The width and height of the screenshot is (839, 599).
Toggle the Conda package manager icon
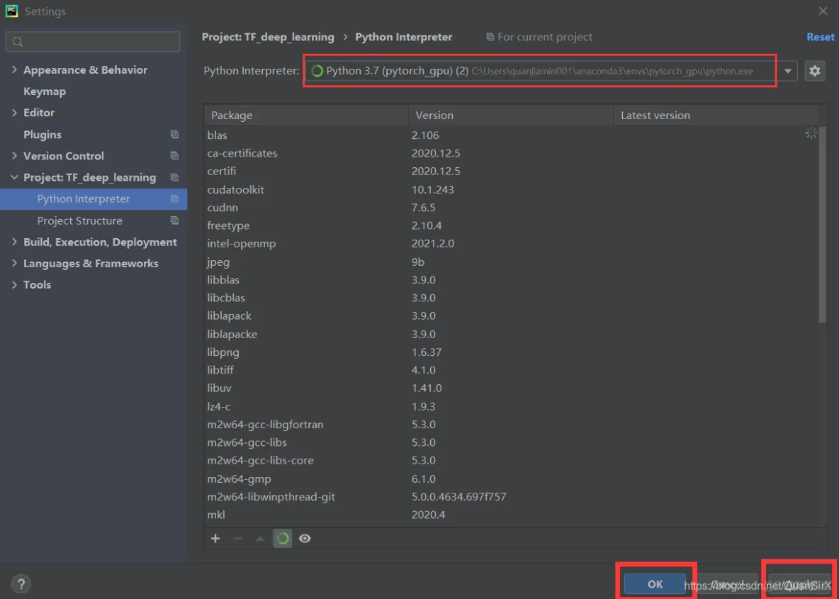click(x=283, y=539)
